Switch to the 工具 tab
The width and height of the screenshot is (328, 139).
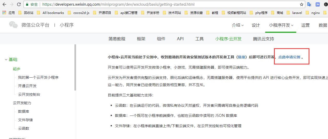tap(200, 39)
